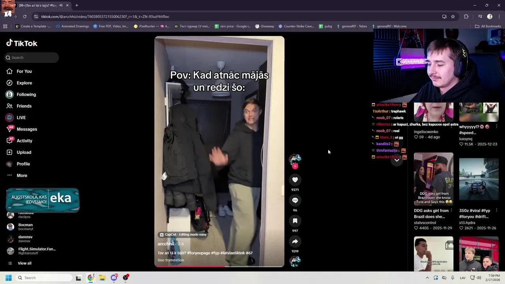
Task: Click See translation under the caption
Action: click(170, 260)
